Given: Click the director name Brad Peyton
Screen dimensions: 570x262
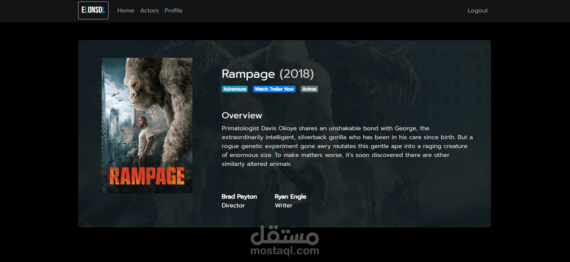Looking at the screenshot, I should (x=239, y=196).
